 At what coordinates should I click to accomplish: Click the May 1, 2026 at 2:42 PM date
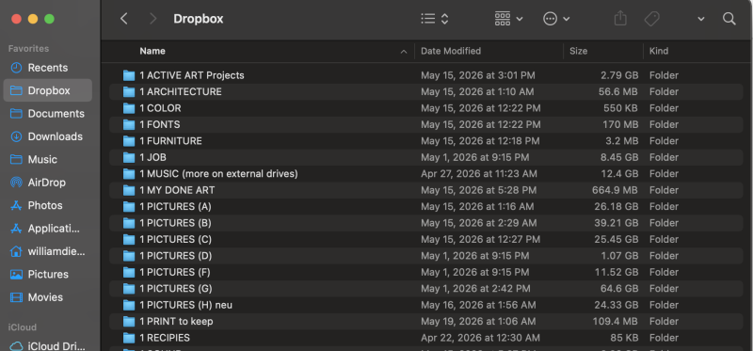click(475, 289)
